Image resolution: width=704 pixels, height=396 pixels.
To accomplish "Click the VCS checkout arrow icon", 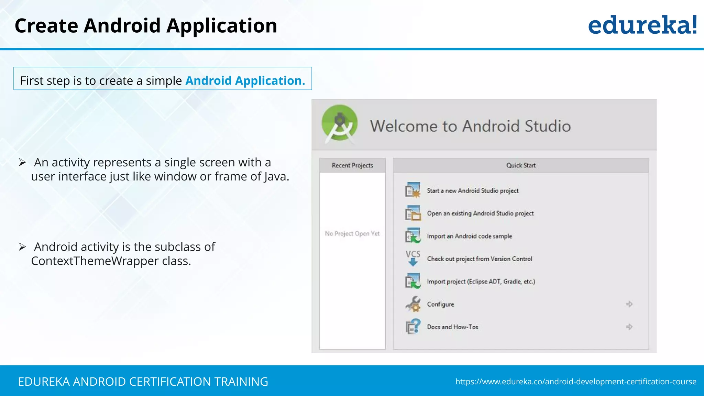I will 413,258.
